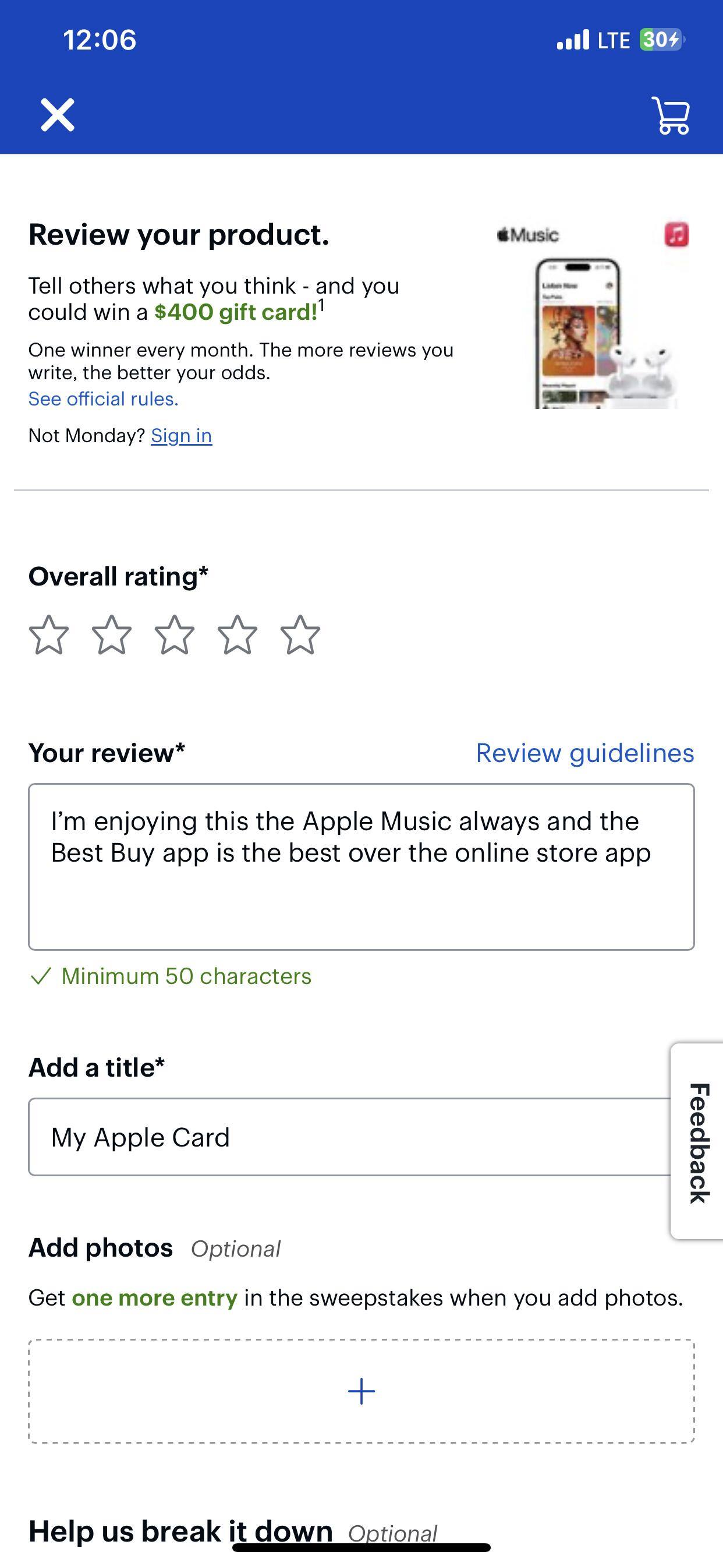This screenshot has height=1566, width=723.
Task: Click the 'one more entry' sweepstakes text
Action: pos(154,1297)
